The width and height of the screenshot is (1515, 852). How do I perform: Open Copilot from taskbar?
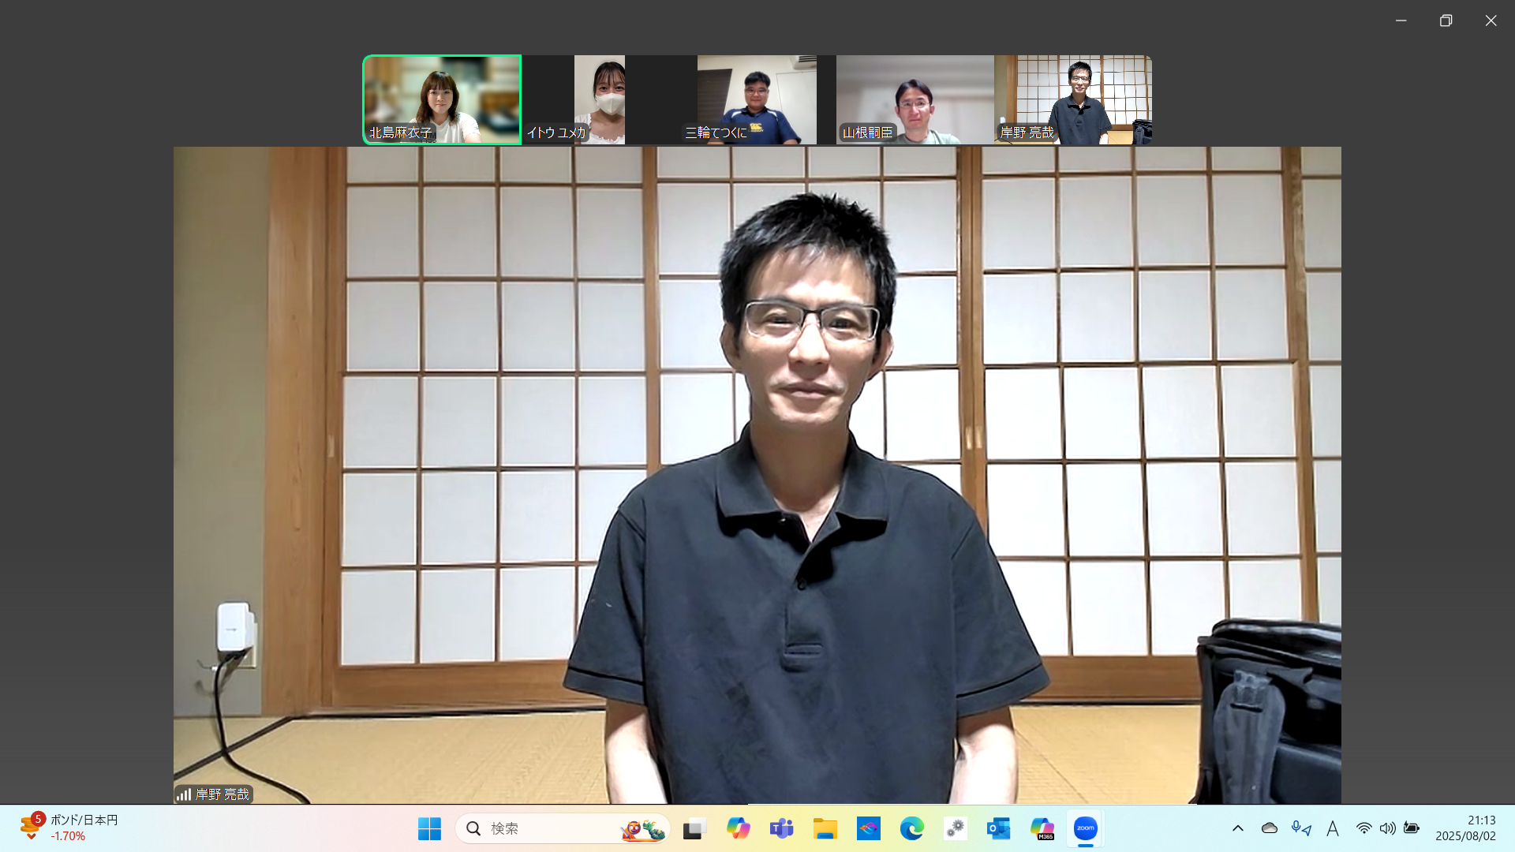tap(738, 828)
